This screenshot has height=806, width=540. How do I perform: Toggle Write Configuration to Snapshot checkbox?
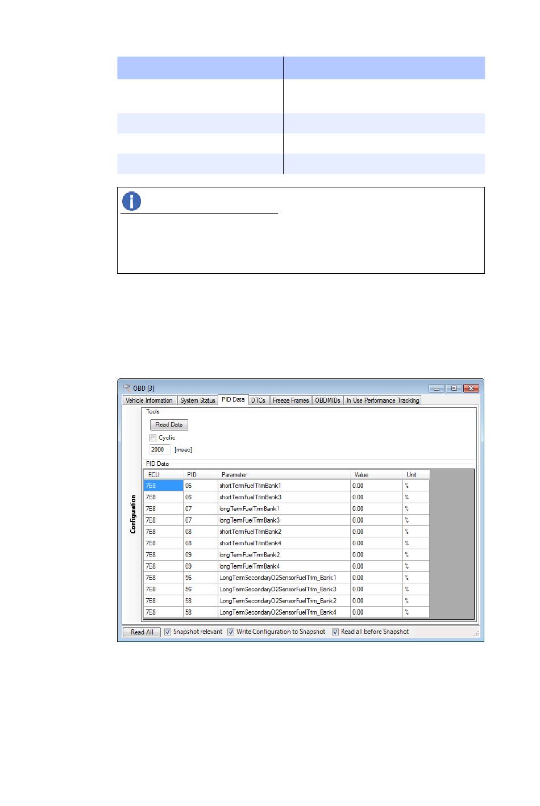(231, 632)
